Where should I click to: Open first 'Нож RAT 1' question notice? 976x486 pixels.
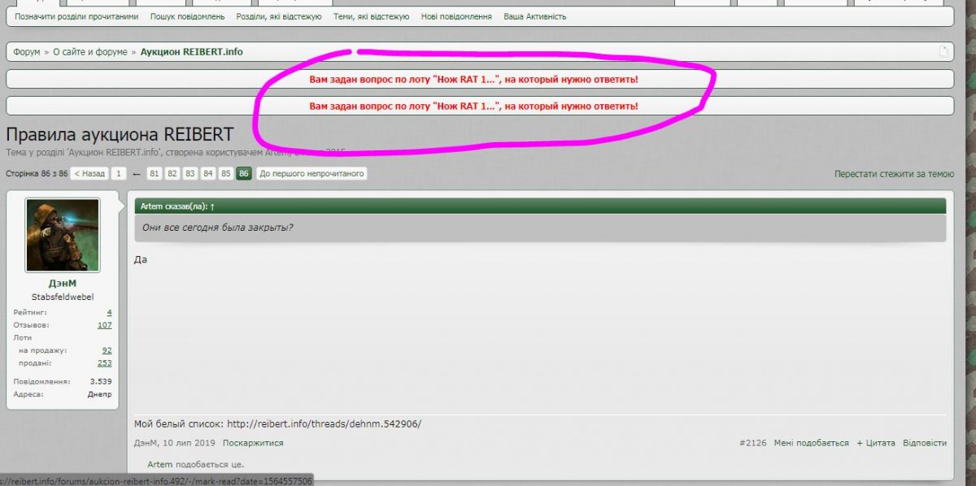[473, 80]
